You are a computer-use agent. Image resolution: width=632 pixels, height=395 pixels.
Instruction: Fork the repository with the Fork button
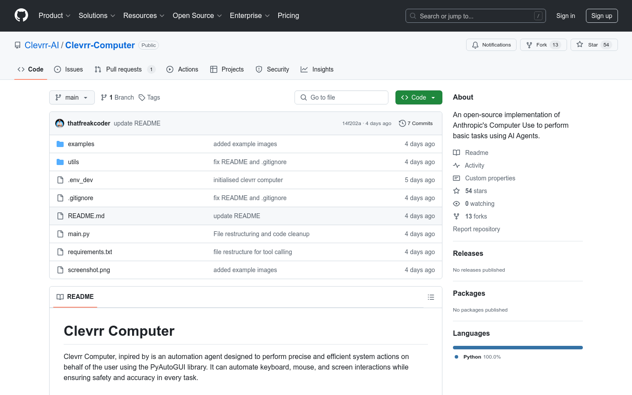tap(543, 45)
